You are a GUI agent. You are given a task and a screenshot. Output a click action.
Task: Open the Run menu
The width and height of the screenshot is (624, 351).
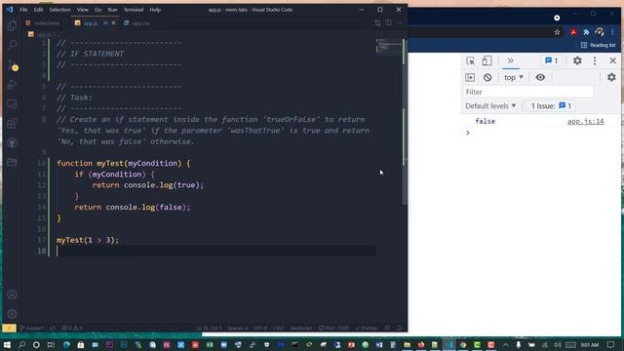(x=113, y=10)
